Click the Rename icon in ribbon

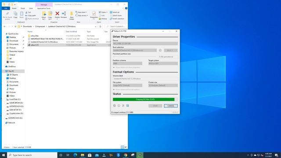64,14
